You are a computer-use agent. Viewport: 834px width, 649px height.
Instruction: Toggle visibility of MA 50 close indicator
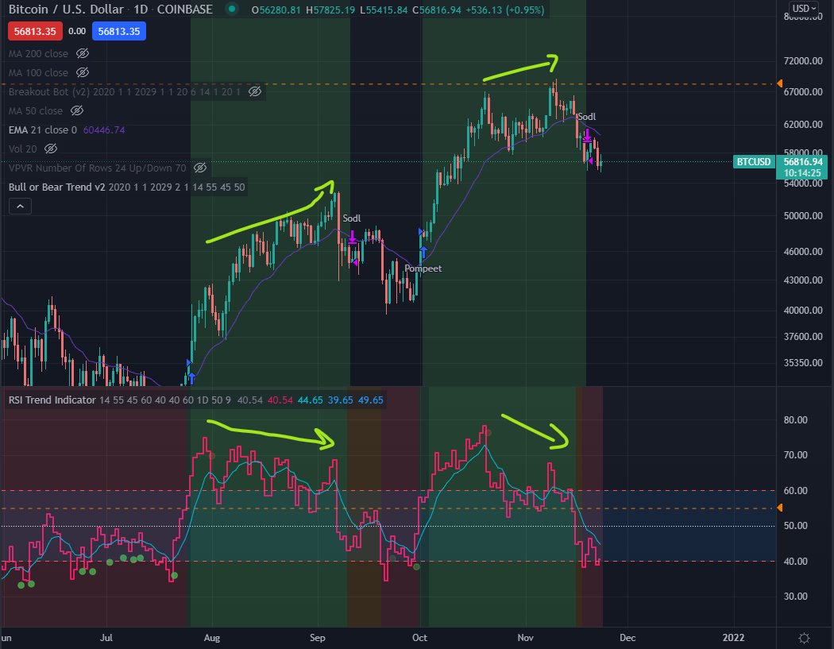coord(77,110)
